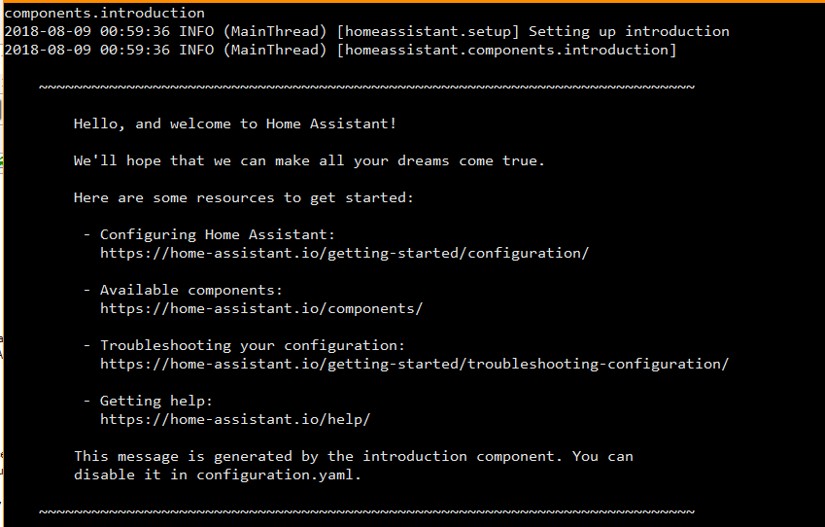
Task: Open the troubleshooting-configuration URL
Action: tap(415, 364)
